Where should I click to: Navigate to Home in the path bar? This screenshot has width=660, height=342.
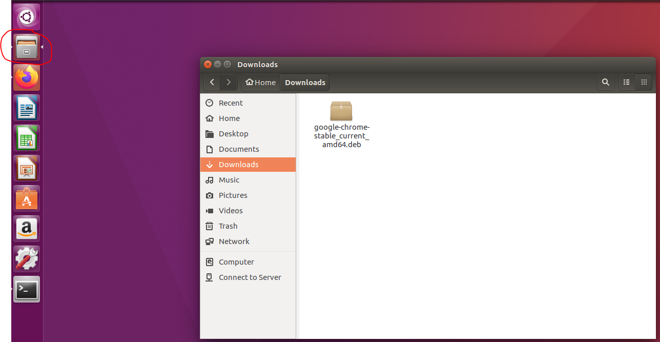[x=261, y=82]
